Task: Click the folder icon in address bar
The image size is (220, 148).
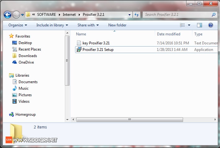Action: [x=28, y=15]
